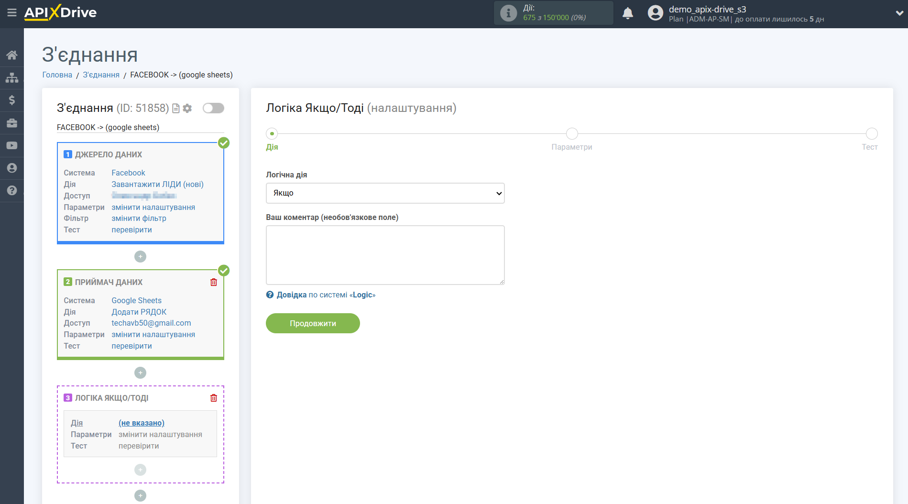Open the help question-mark sidebar icon
This screenshot has width=908, height=504.
12,190
